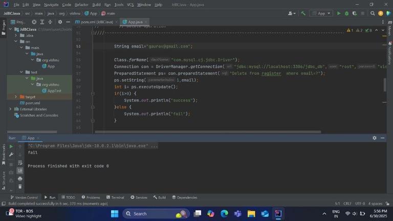
Task: Collapse the src folder
Action: pos(16,41)
